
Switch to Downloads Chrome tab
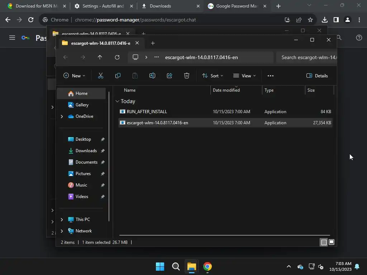(170, 6)
